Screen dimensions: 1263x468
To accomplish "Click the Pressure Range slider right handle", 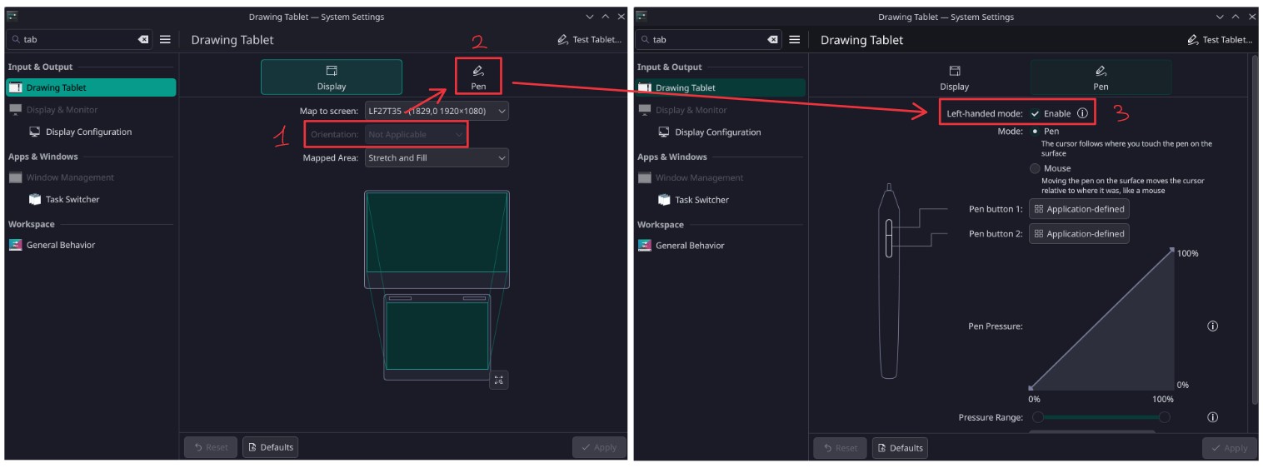I will click(x=1164, y=417).
